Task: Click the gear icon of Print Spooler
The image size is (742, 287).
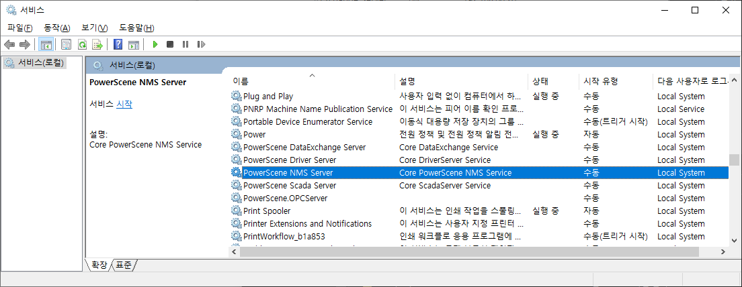Action: pos(236,211)
